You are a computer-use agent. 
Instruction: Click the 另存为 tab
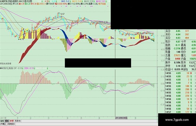pos(18,121)
